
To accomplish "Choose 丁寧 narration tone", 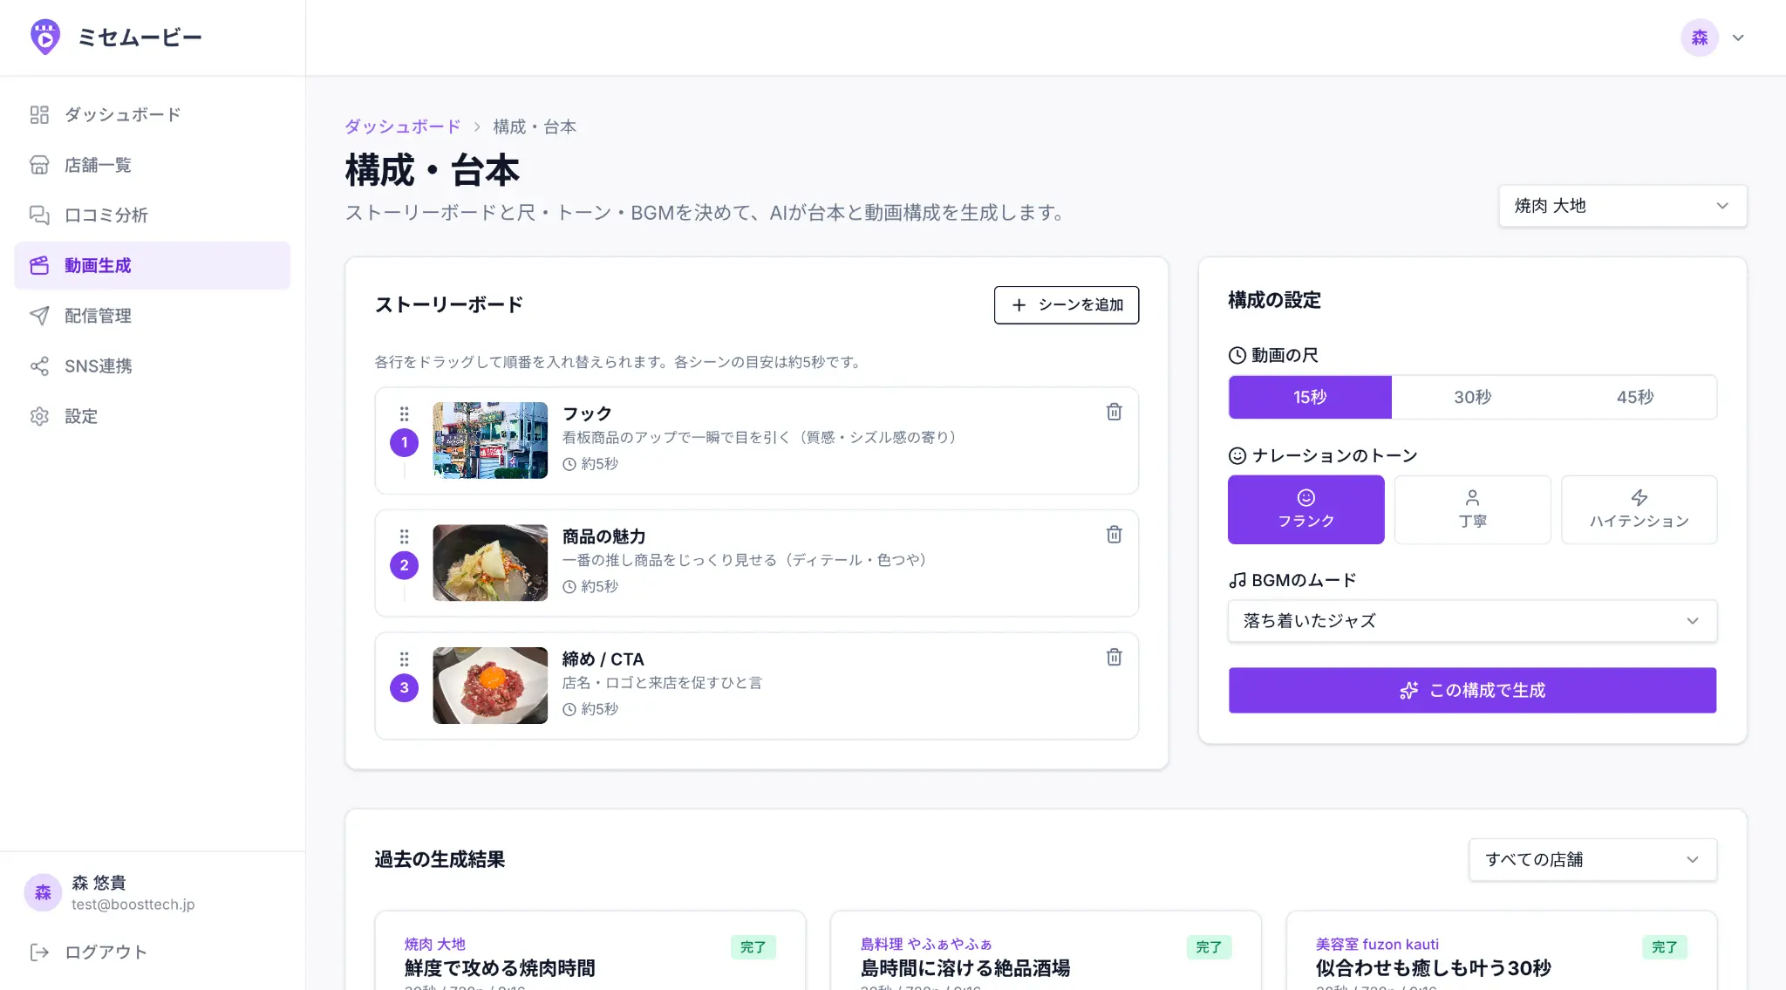I will coord(1472,509).
